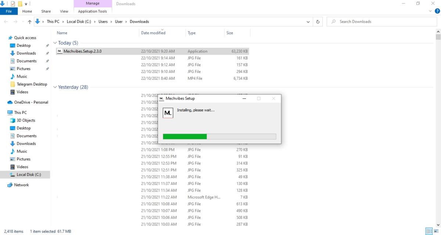Image resolution: width=441 pixels, height=235 pixels.
Task: Switch to the View ribbon tab
Action: point(64,11)
